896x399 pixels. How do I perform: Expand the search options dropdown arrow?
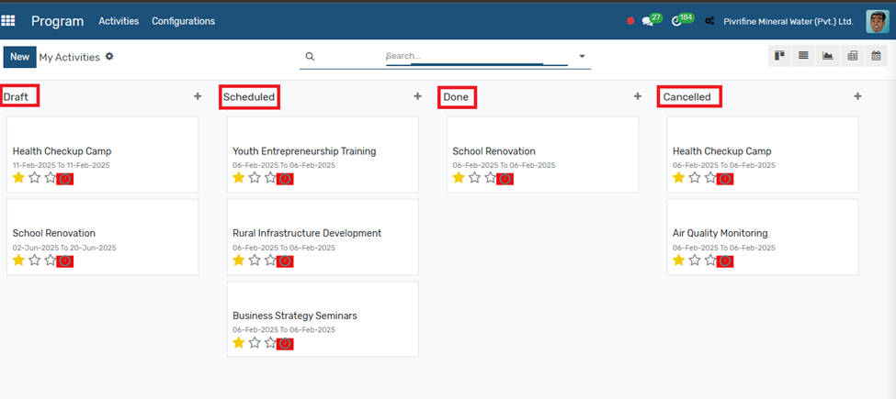tap(583, 57)
